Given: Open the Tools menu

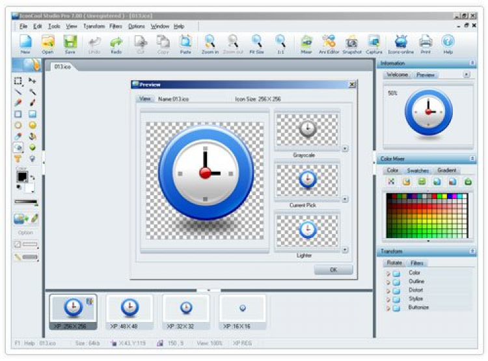Looking at the screenshot, I should [x=54, y=27].
